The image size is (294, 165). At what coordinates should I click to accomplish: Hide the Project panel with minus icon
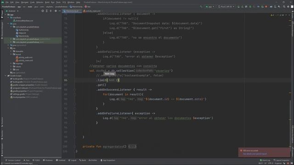point(59,11)
